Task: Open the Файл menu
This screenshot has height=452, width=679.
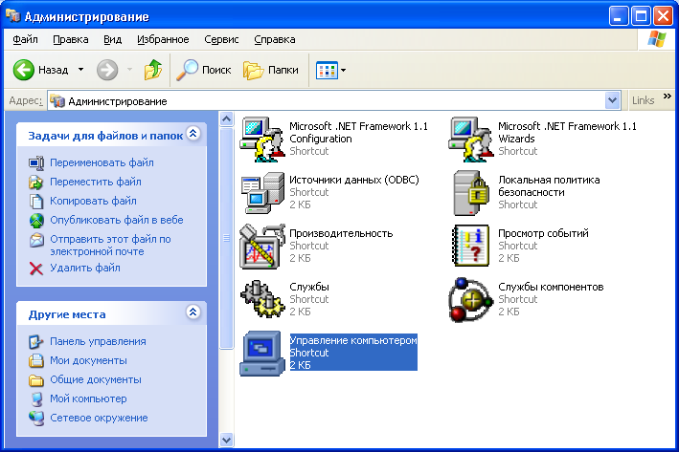Action: pyautogui.click(x=25, y=39)
